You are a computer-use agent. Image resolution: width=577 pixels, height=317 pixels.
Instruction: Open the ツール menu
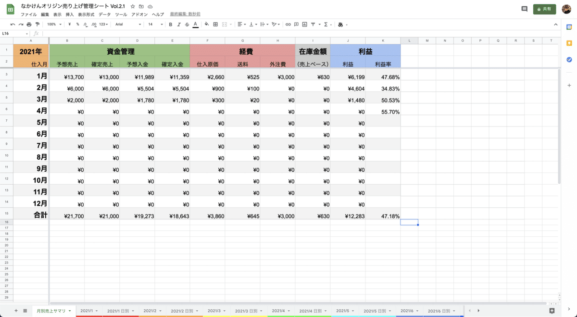point(121,14)
